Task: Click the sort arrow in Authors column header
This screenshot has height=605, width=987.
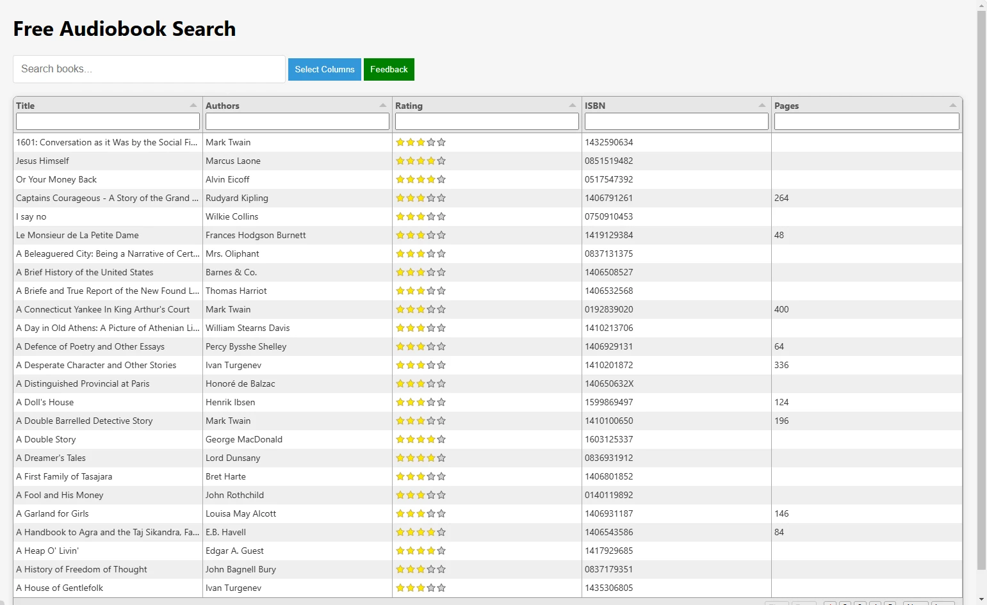Action: [382, 106]
